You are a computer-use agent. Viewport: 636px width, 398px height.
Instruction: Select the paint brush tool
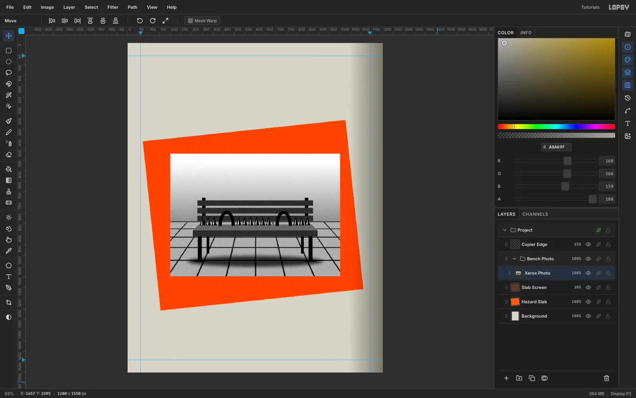point(8,121)
